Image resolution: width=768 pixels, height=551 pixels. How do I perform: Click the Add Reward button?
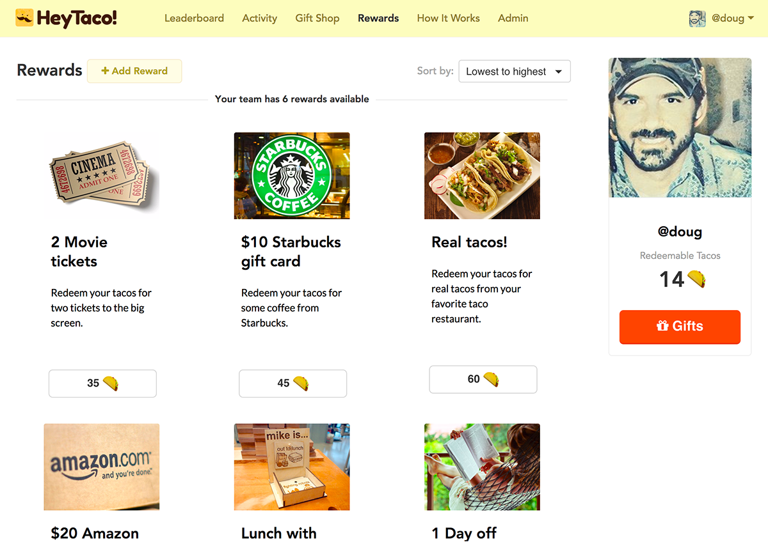point(134,71)
